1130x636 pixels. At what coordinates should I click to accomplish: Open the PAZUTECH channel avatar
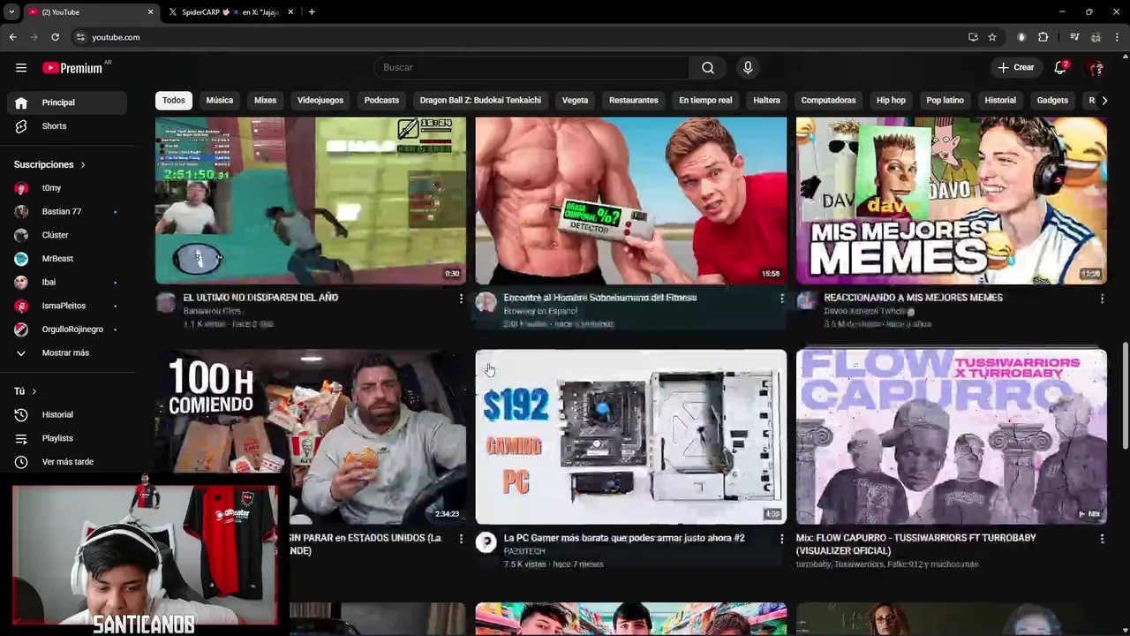point(486,542)
